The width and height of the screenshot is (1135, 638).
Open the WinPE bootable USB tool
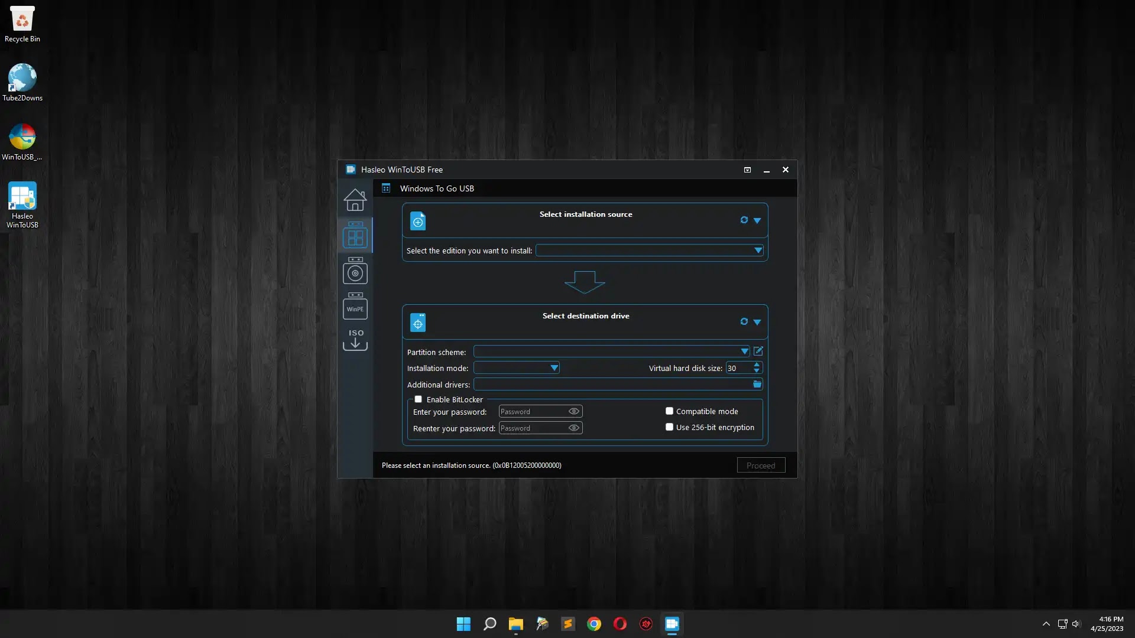355,307
